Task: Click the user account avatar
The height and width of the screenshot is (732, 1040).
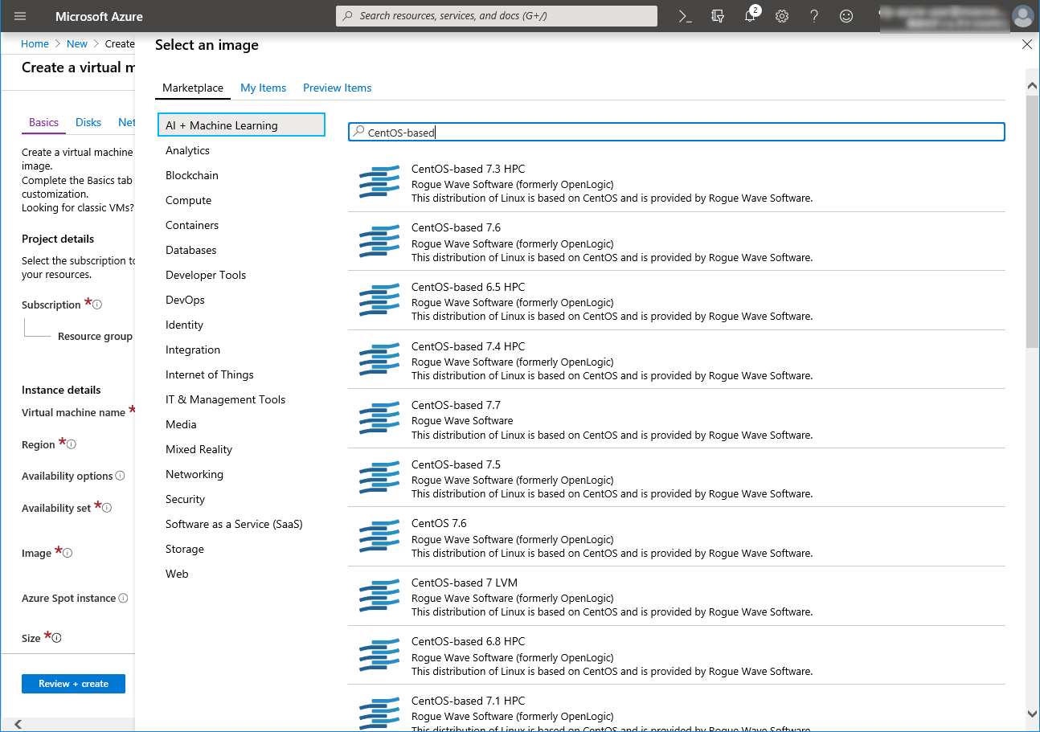Action: point(1022,16)
